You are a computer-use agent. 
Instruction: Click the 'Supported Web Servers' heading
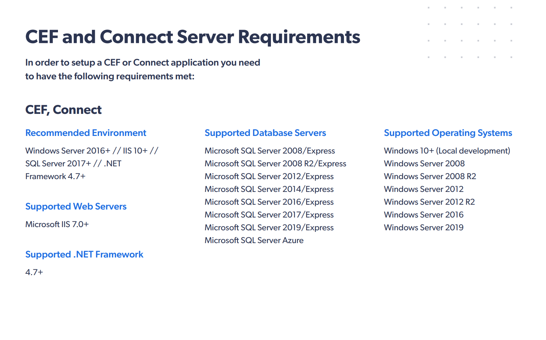click(x=76, y=206)
